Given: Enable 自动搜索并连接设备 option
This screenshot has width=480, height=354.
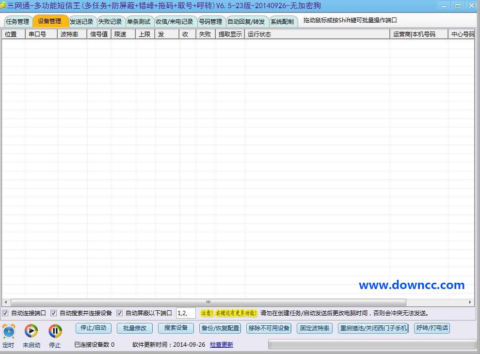Looking at the screenshot, I should click(x=53, y=313).
